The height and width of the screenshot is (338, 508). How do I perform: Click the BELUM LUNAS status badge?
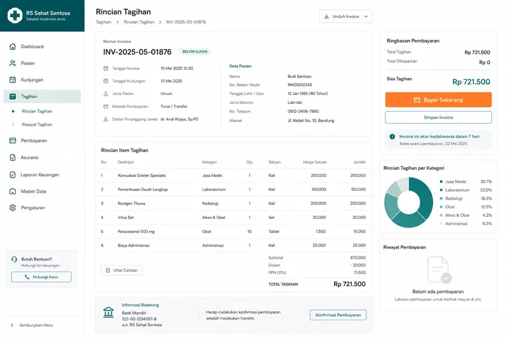point(195,51)
